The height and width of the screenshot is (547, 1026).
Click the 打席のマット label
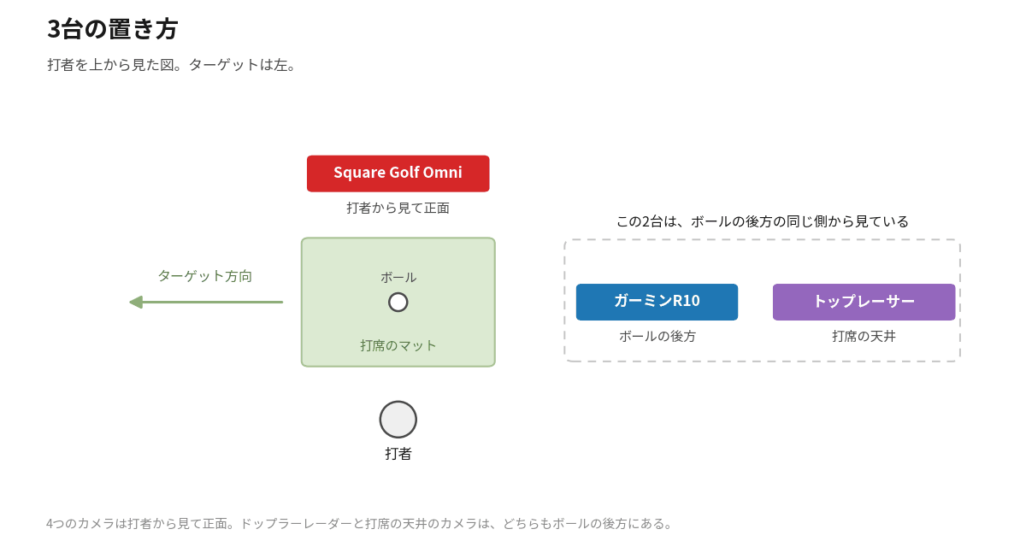point(398,345)
